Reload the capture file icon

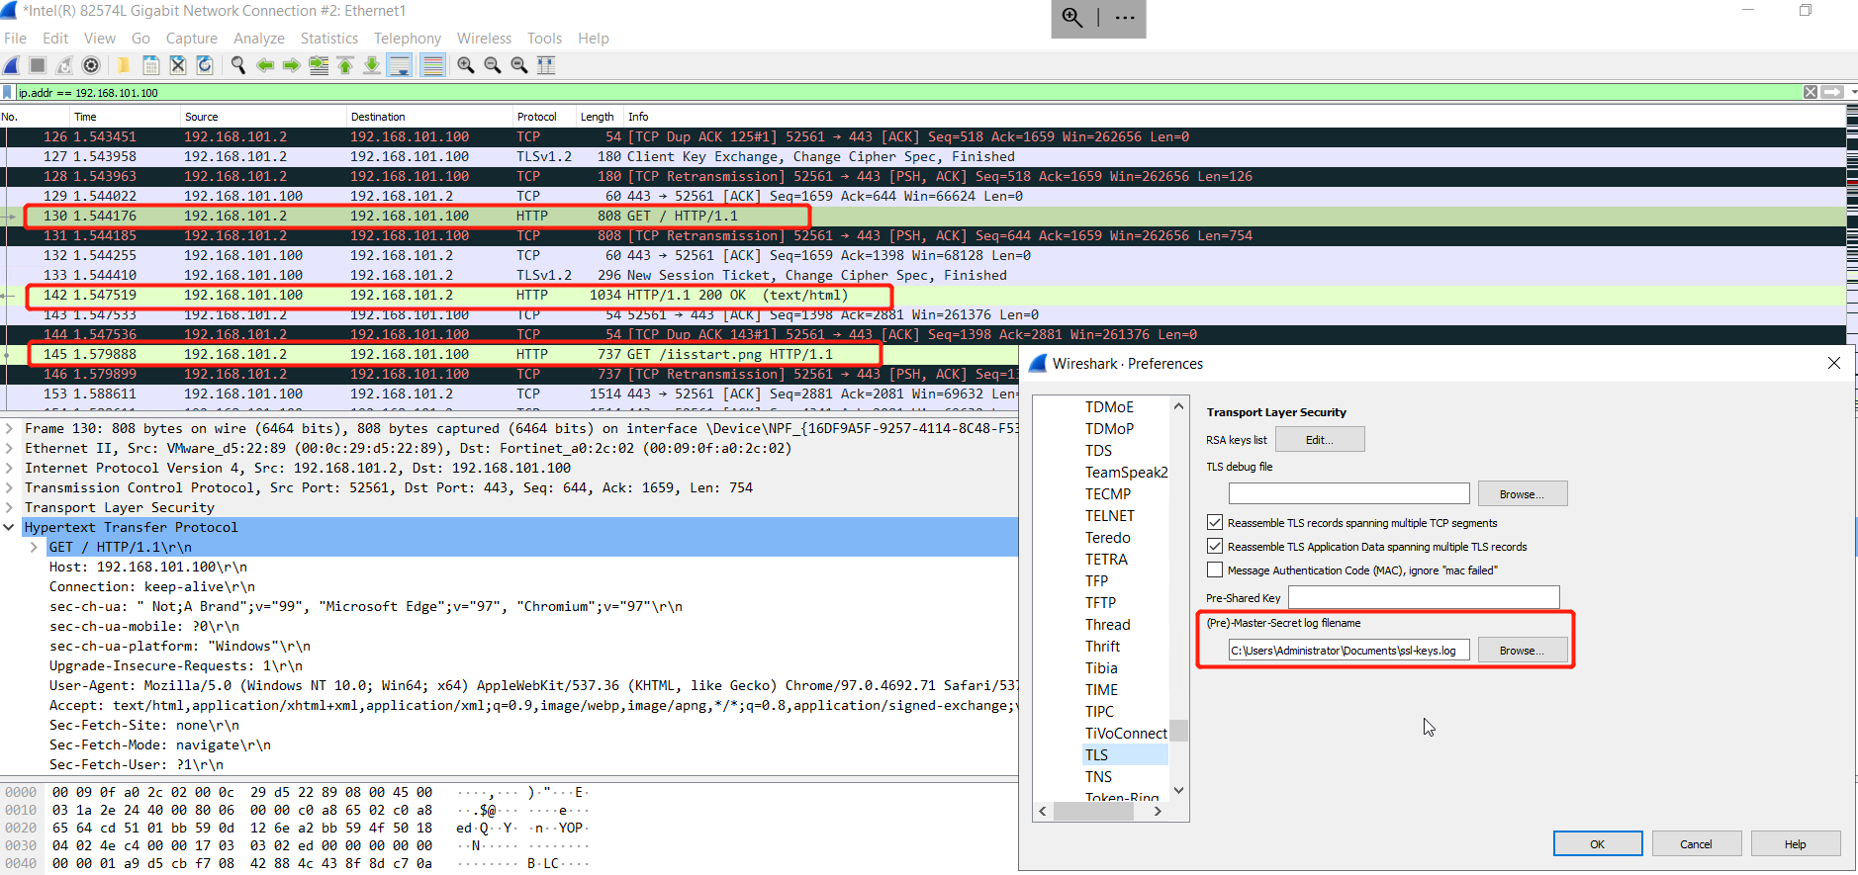(x=205, y=65)
